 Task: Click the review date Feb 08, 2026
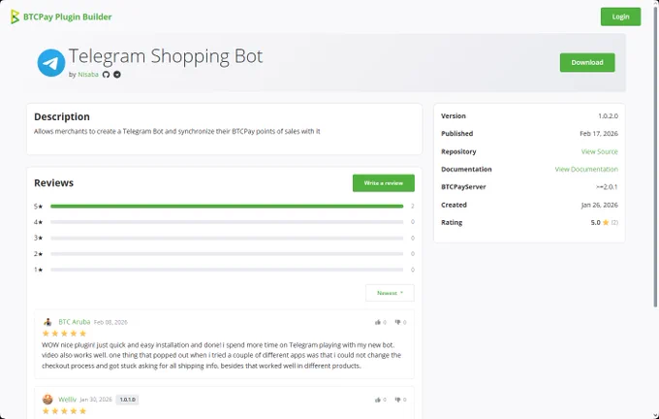point(110,322)
